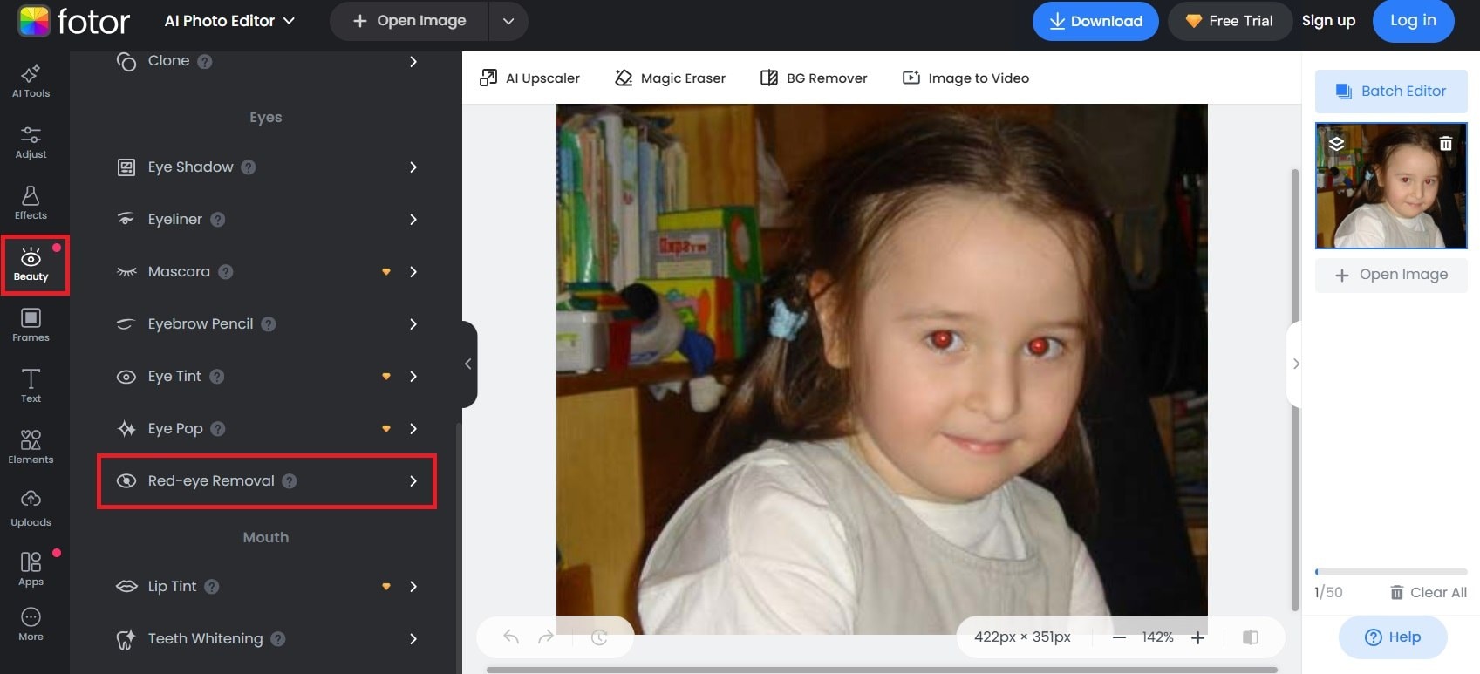Click the Download button
The width and height of the screenshot is (1480, 674).
tap(1095, 21)
